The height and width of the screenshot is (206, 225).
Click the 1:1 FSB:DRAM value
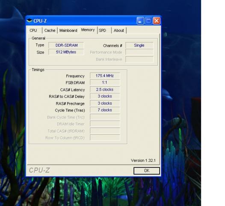pos(105,82)
